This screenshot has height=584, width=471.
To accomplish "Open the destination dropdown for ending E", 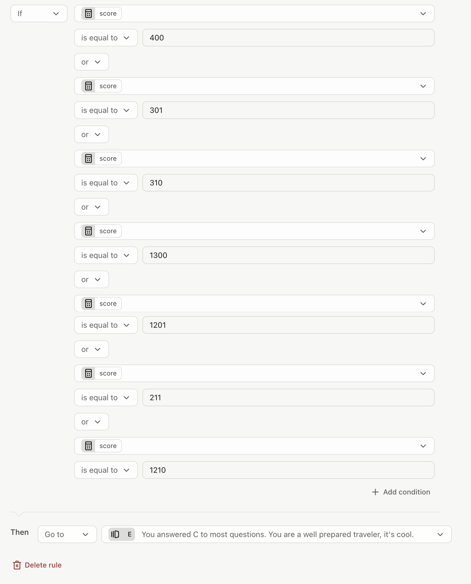I will (x=276, y=534).
